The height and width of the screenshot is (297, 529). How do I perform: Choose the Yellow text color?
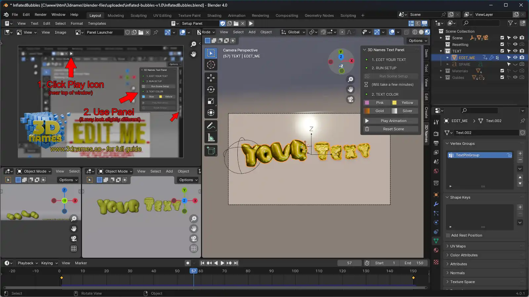405,103
